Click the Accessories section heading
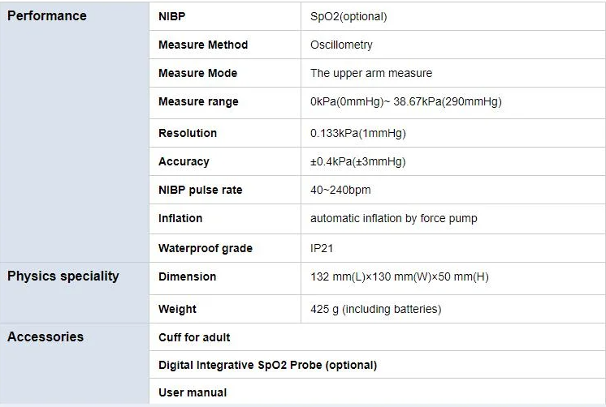606x407 pixels. [45, 336]
